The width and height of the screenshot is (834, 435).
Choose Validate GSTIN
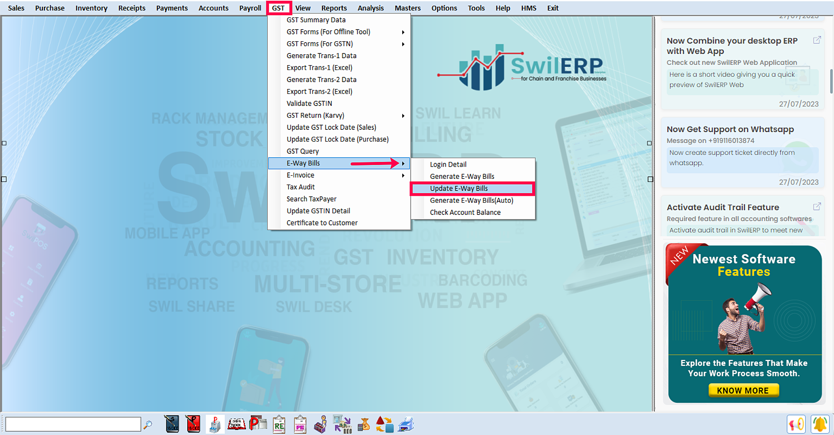click(339, 103)
